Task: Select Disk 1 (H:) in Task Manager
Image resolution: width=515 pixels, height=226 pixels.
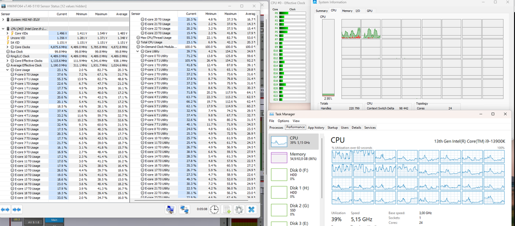Action: click(x=294, y=192)
